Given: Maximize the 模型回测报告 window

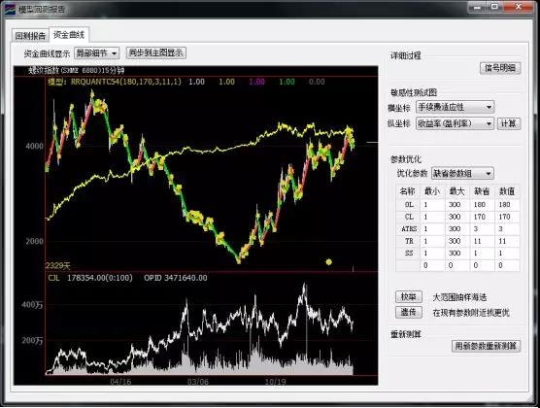Looking at the screenshot, I should click(495, 7).
